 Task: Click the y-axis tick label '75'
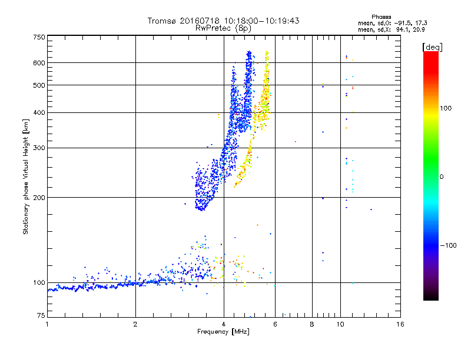(x=41, y=315)
